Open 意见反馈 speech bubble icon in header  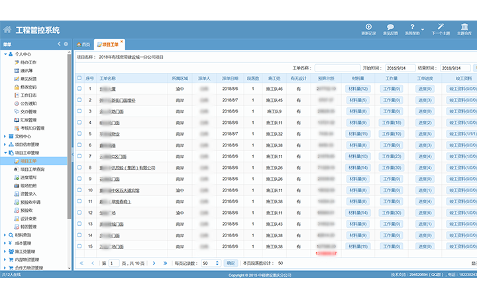tap(391, 26)
